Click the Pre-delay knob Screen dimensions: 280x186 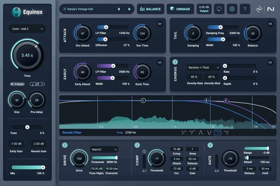pos(37,100)
